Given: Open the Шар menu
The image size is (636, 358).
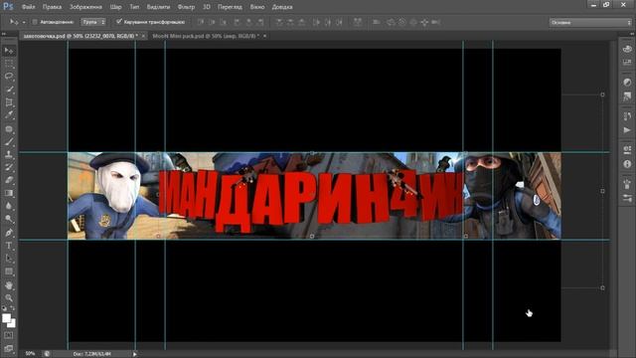Looking at the screenshot, I should [115, 7].
